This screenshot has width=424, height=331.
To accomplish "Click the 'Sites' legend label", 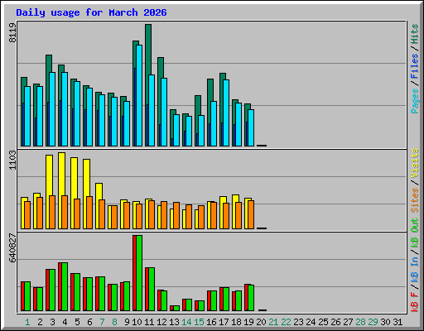I will [415, 200].
